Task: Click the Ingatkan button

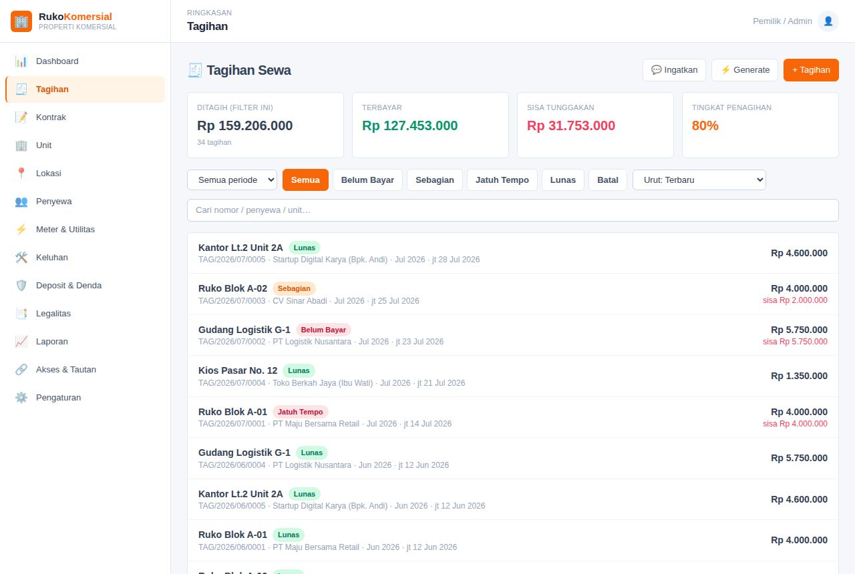Action: (674, 70)
